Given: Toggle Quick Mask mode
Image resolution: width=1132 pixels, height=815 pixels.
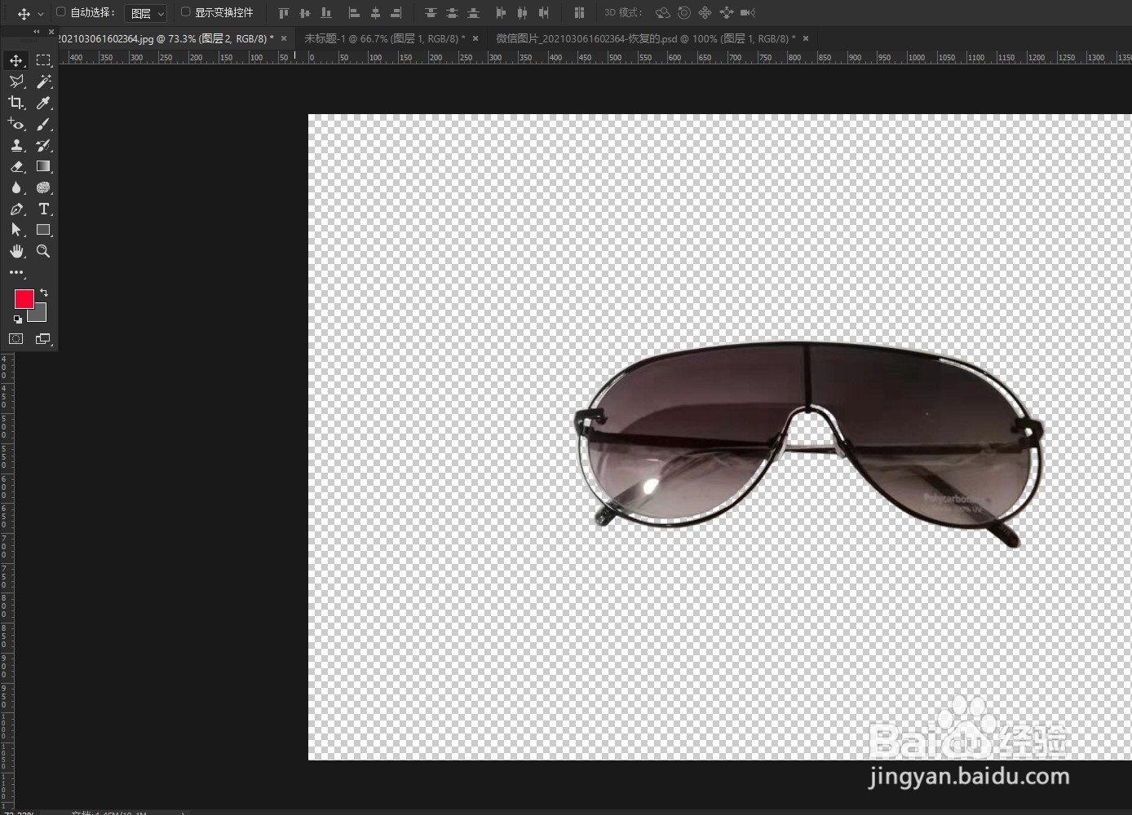Looking at the screenshot, I should (16, 339).
